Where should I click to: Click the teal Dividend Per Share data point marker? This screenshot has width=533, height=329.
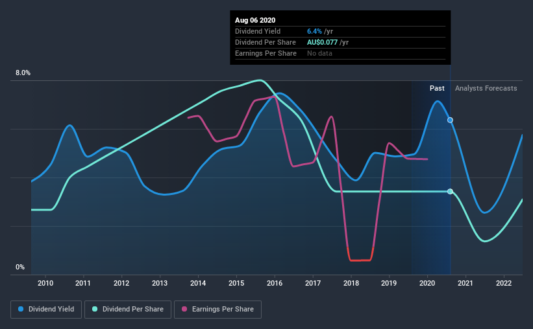point(450,191)
